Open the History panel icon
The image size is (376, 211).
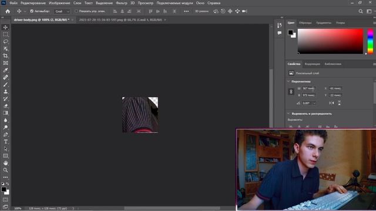point(280,25)
